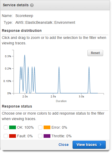112x154 pixels.
Task: Enable the Error status checkbox
Action: coord(40,127)
